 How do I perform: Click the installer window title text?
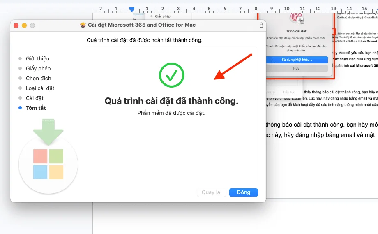(142, 25)
